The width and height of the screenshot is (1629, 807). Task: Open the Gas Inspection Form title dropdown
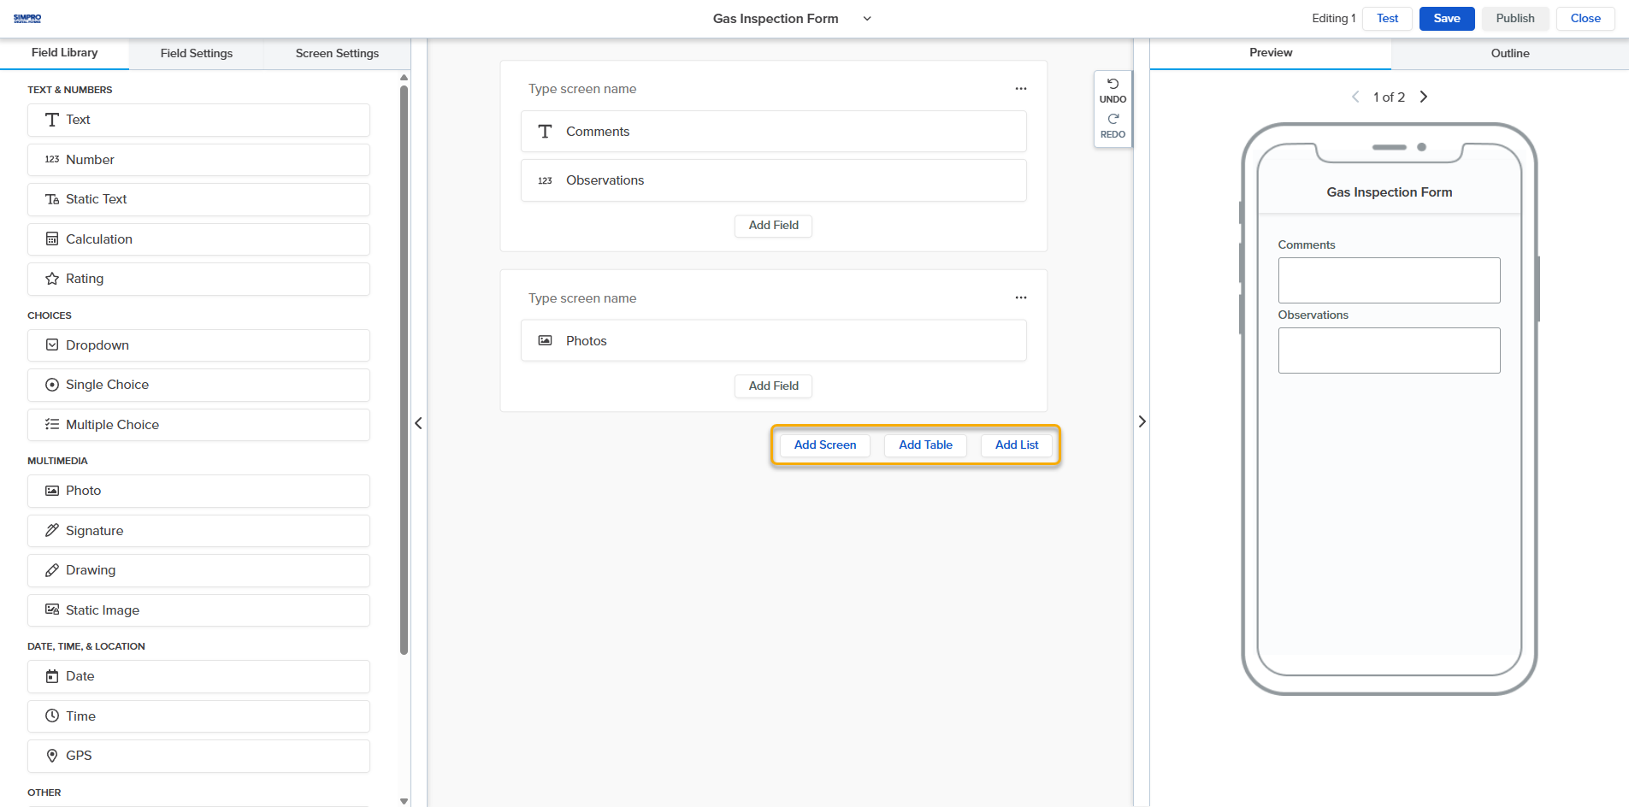pyautogui.click(x=867, y=19)
